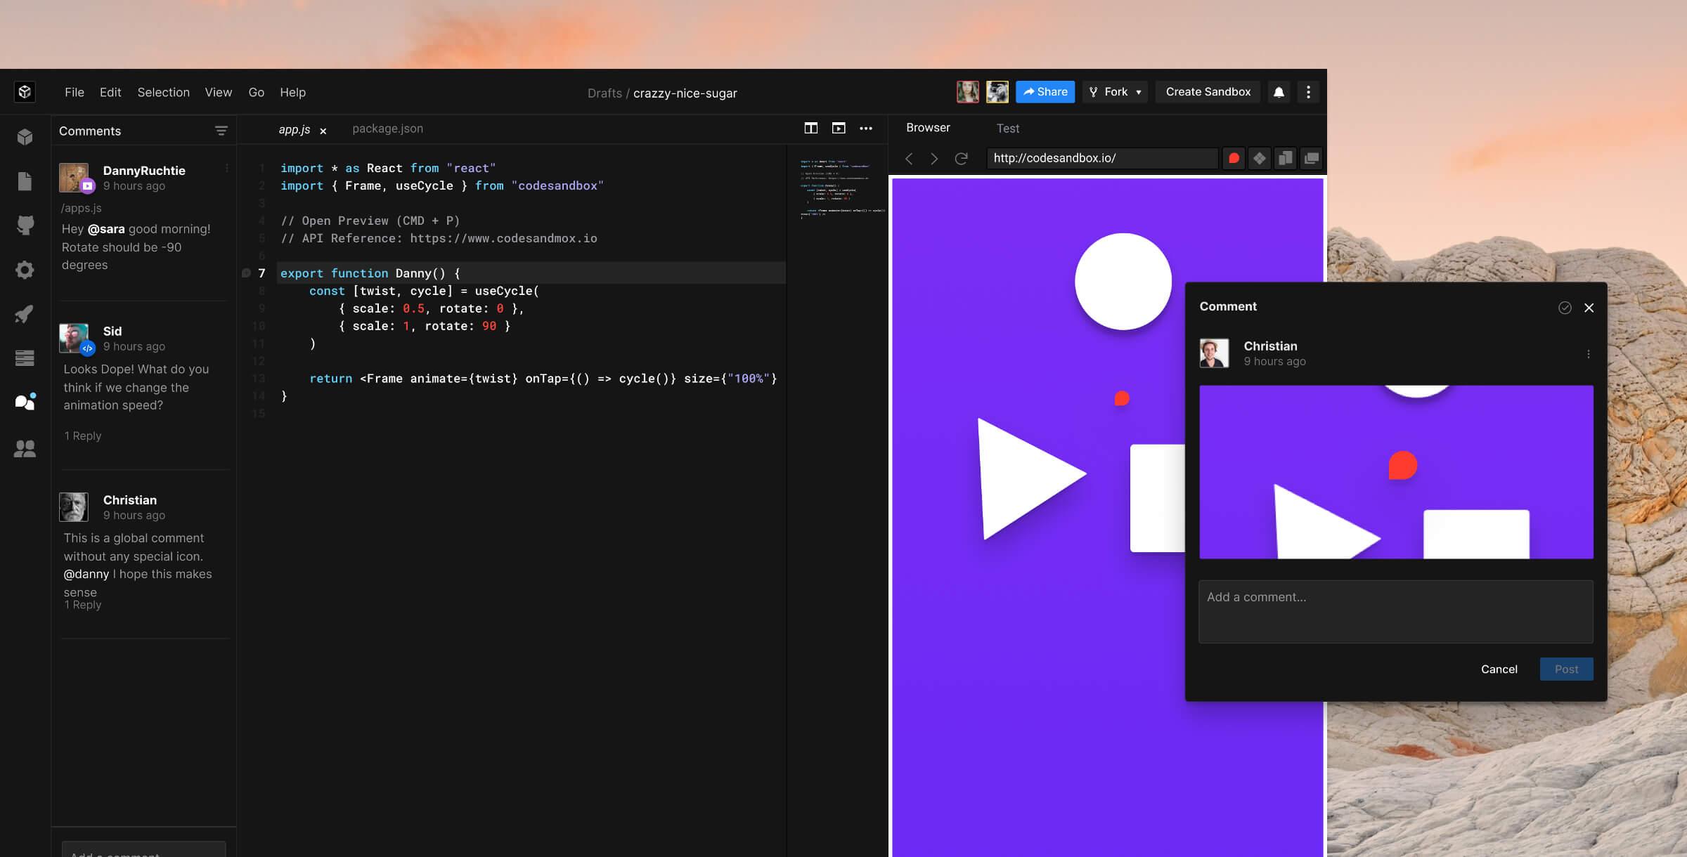Click inside the Add a comment field
Viewport: 1687px width, 857px height.
click(x=1396, y=611)
